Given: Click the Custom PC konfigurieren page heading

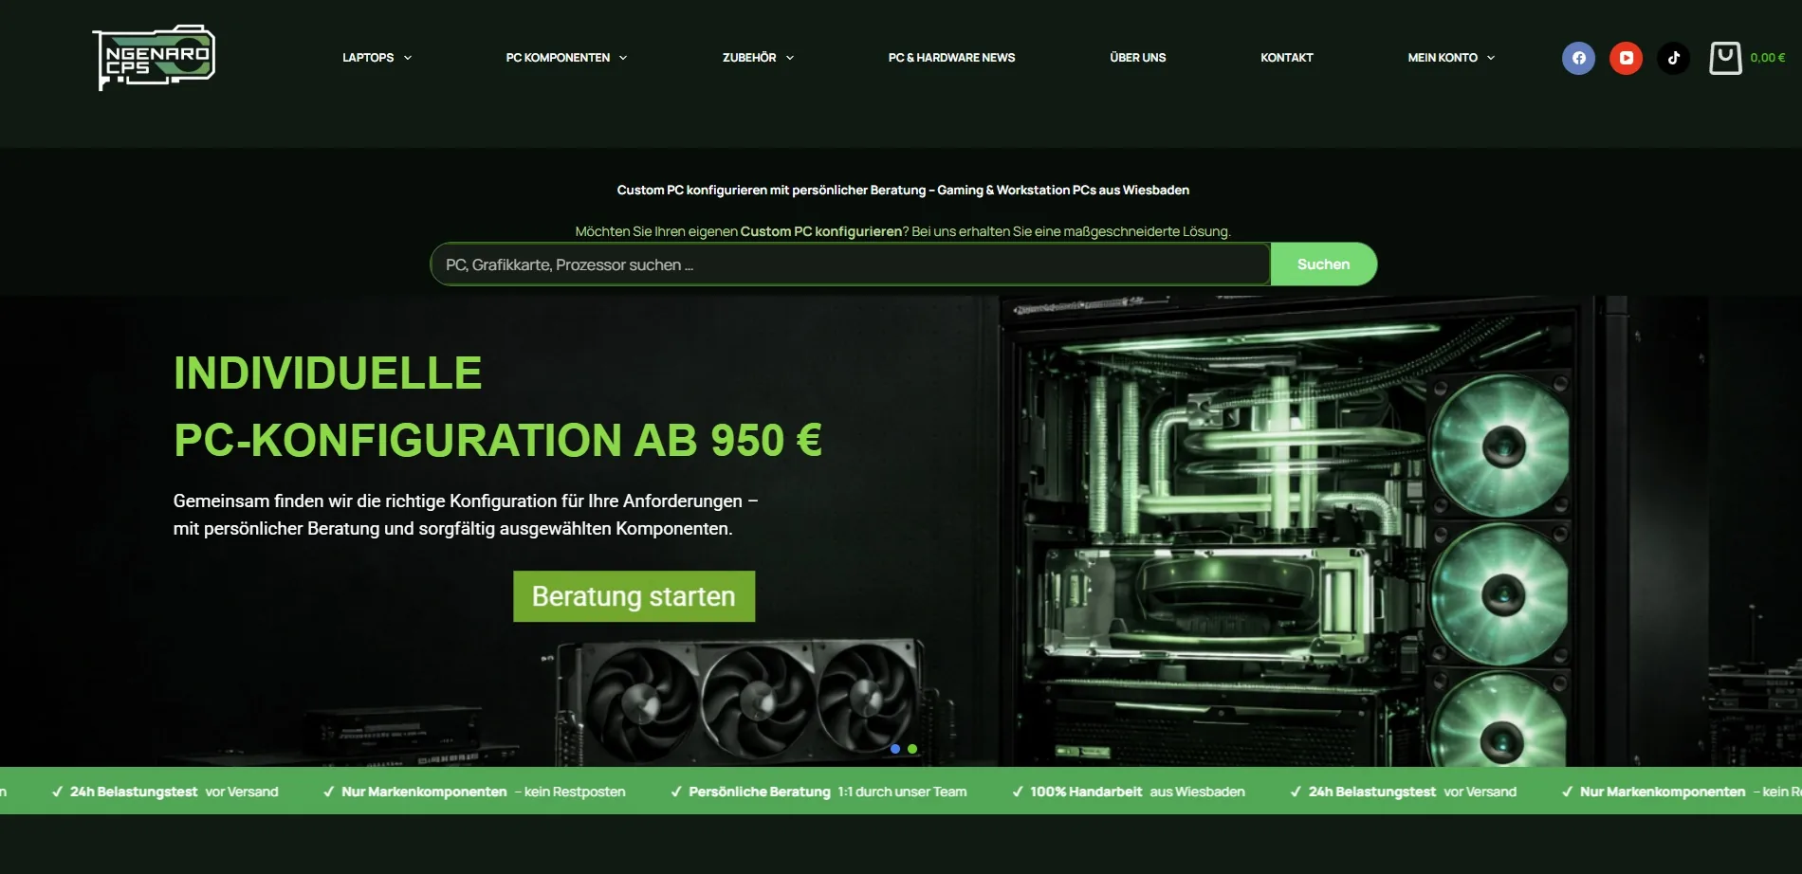Looking at the screenshot, I should coord(903,190).
